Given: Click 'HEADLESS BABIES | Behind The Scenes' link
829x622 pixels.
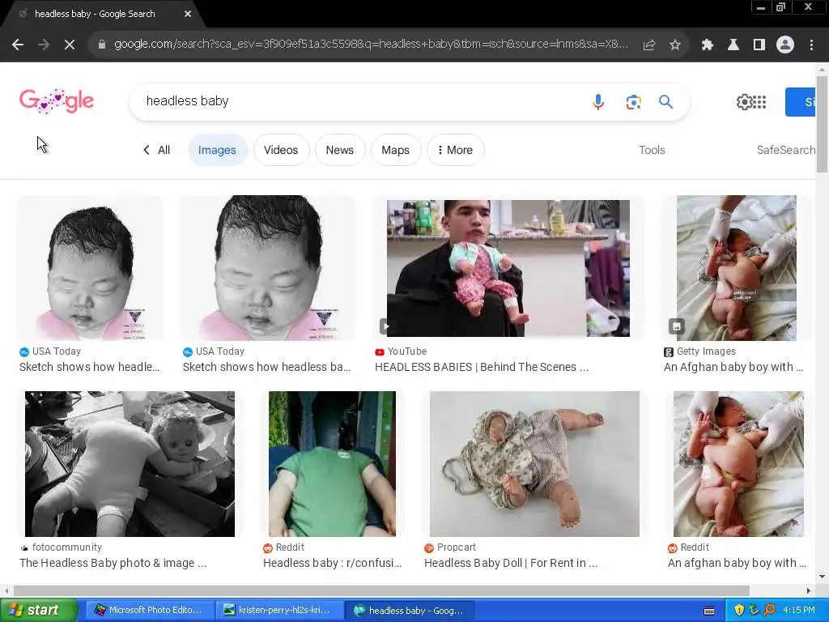Looking at the screenshot, I should [x=482, y=367].
